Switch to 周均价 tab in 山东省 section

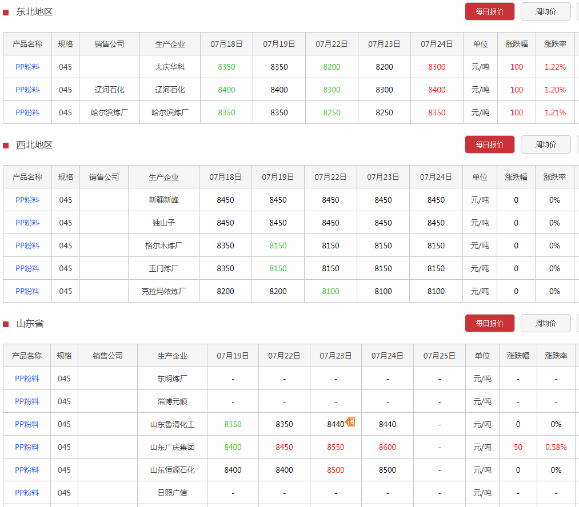point(545,323)
